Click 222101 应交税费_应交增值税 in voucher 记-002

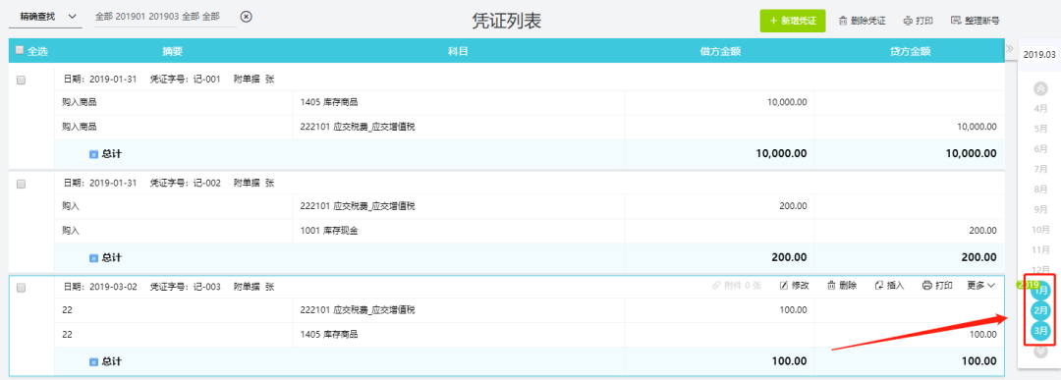tap(358, 206)
